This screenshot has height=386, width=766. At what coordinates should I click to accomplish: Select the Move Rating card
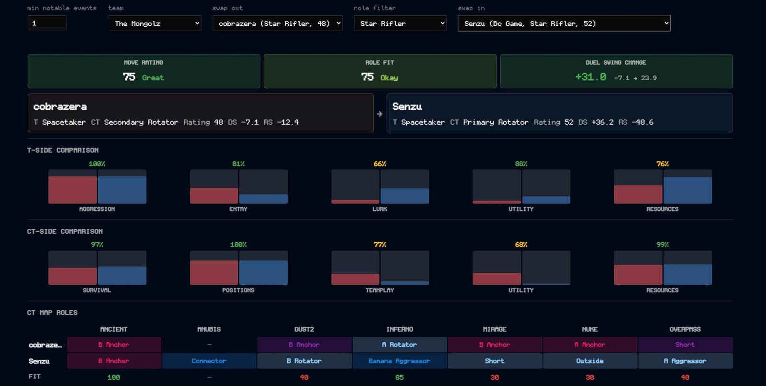pos(144,71)
